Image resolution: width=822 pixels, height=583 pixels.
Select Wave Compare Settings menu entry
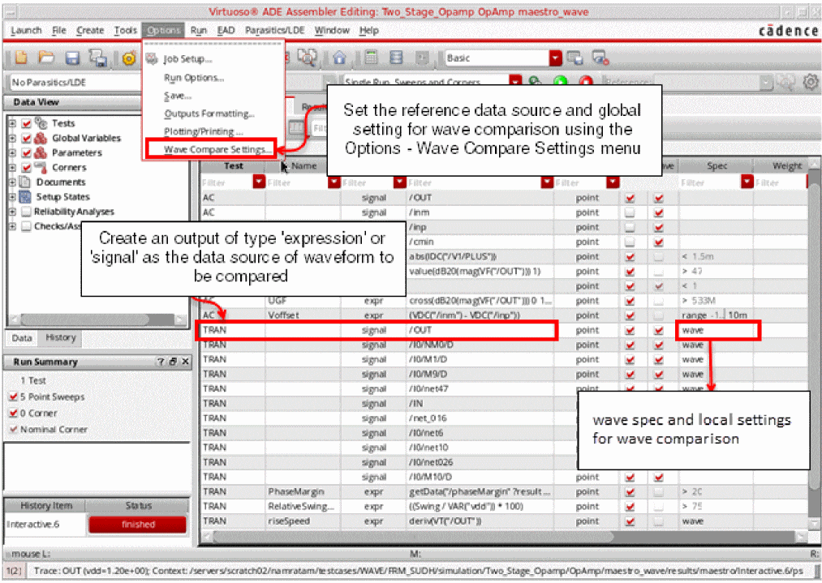217,150
